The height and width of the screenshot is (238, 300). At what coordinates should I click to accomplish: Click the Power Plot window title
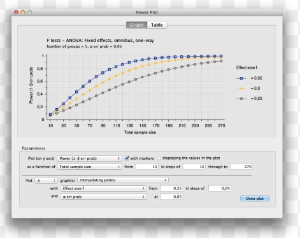pos(147,13)
